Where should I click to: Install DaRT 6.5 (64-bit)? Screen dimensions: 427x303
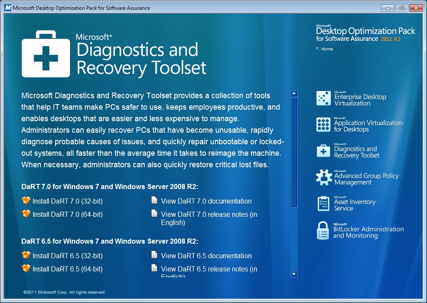[67, 269]
